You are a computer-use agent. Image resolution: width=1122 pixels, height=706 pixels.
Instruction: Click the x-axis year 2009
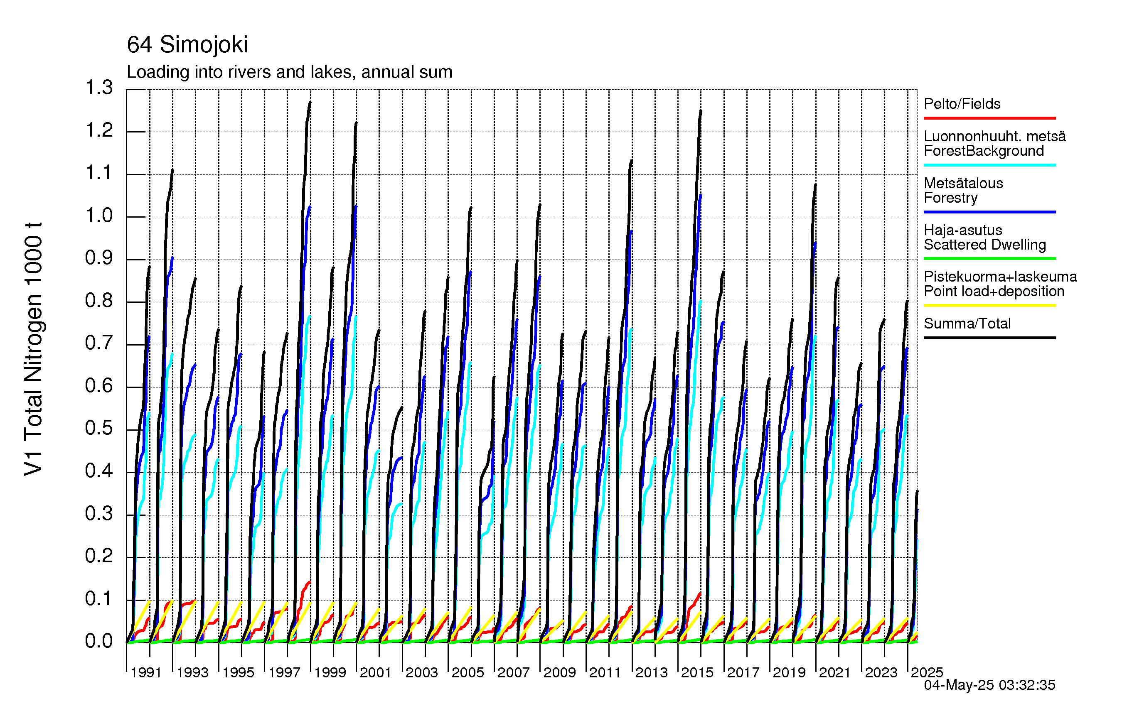(x=560, y=672)
